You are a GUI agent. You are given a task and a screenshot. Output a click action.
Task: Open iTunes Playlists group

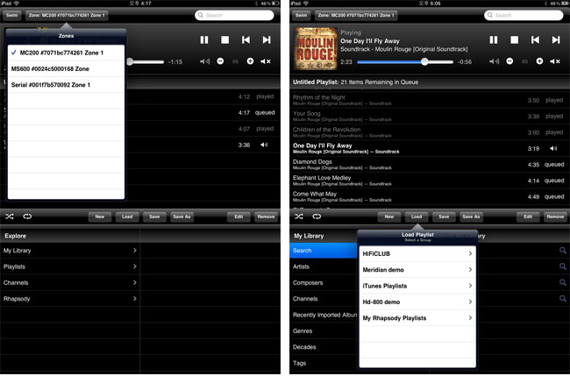pyautogui.click(x=417, y=286)
